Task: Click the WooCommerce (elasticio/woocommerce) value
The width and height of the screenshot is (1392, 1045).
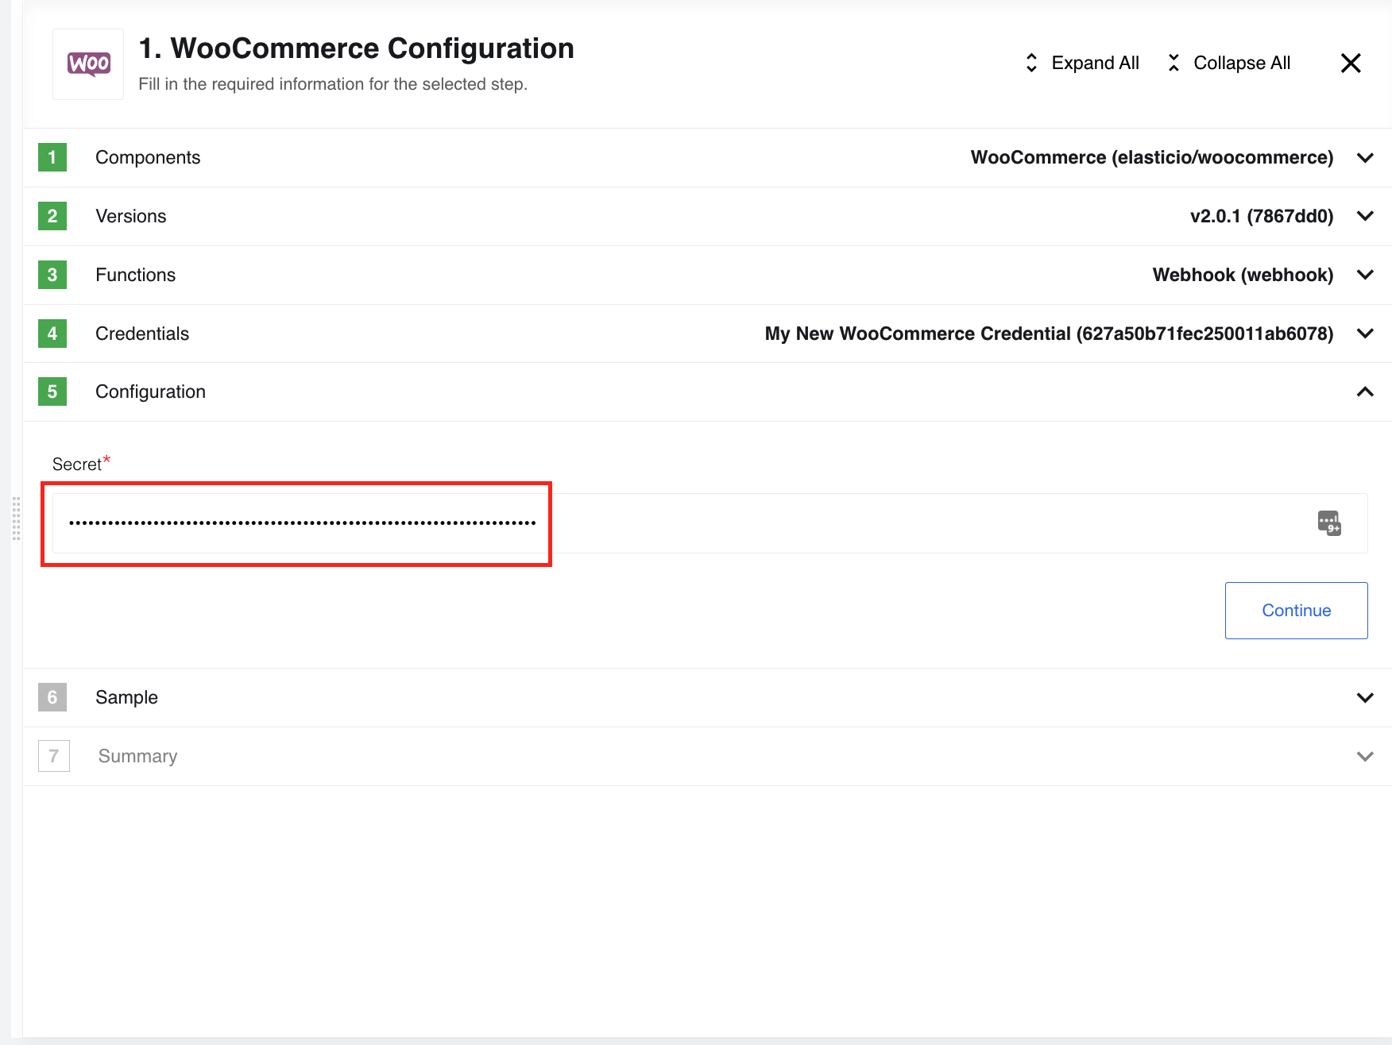Action: [x=1152, y=157]
